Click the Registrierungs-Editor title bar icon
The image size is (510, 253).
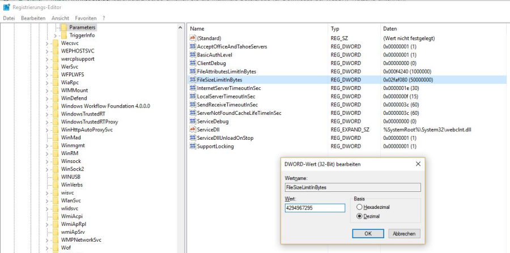point(6,7)
